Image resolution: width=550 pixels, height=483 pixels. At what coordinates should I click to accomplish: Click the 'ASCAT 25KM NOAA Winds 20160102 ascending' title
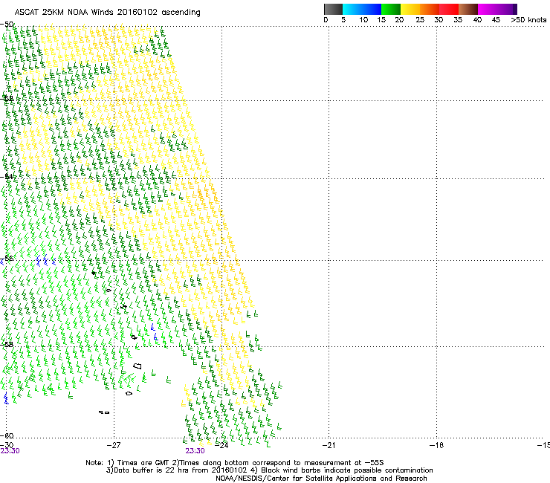(107, 13)
